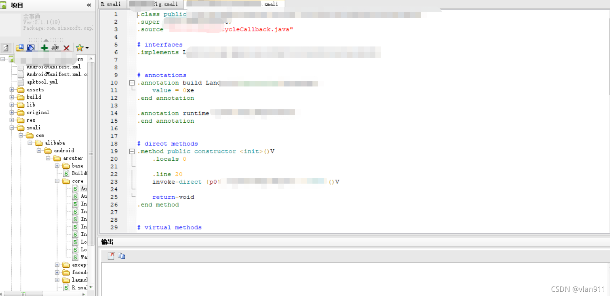Click line number 19 in gutter
The width and height of the screenshot is (610, 296).
[x=114, y=151]
